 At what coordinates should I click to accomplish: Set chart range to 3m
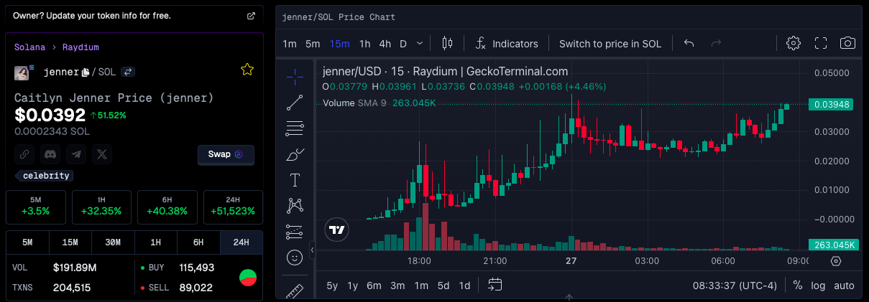click(397, 286)
